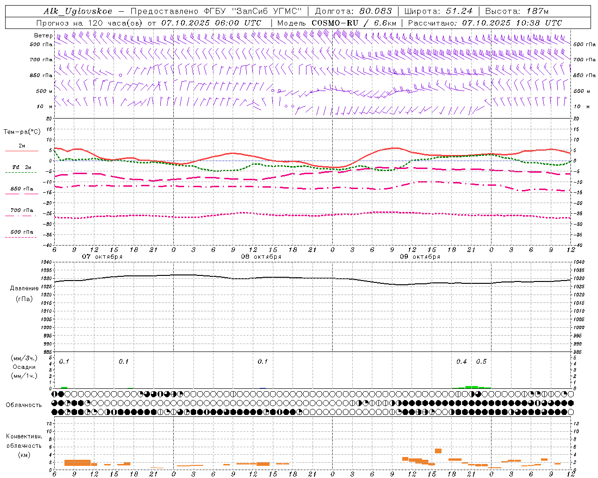
Task: Click the 1040 value on left pressure axis
Action: coord(45,262)
